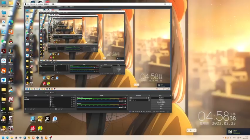Remove selected scene with minus icon
250x140 pixels.
(x=28, y=109)
